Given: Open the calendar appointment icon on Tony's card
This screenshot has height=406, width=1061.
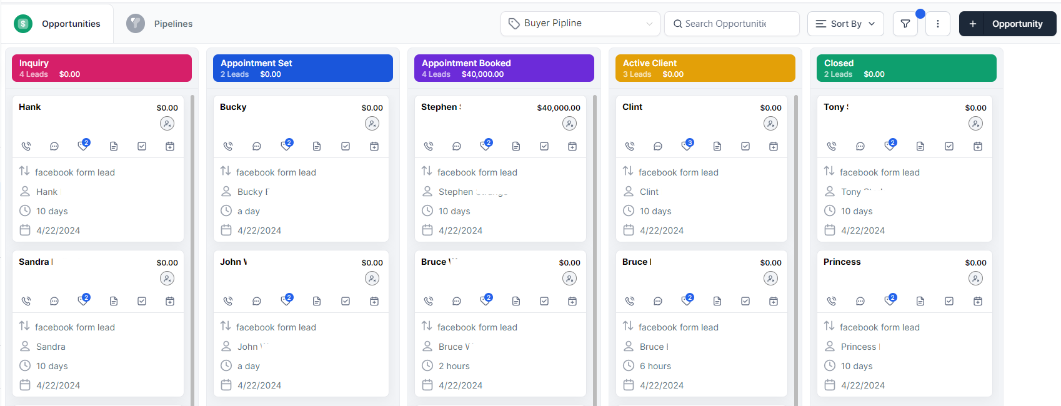Looking at the screenshot, I should (978, 146).
